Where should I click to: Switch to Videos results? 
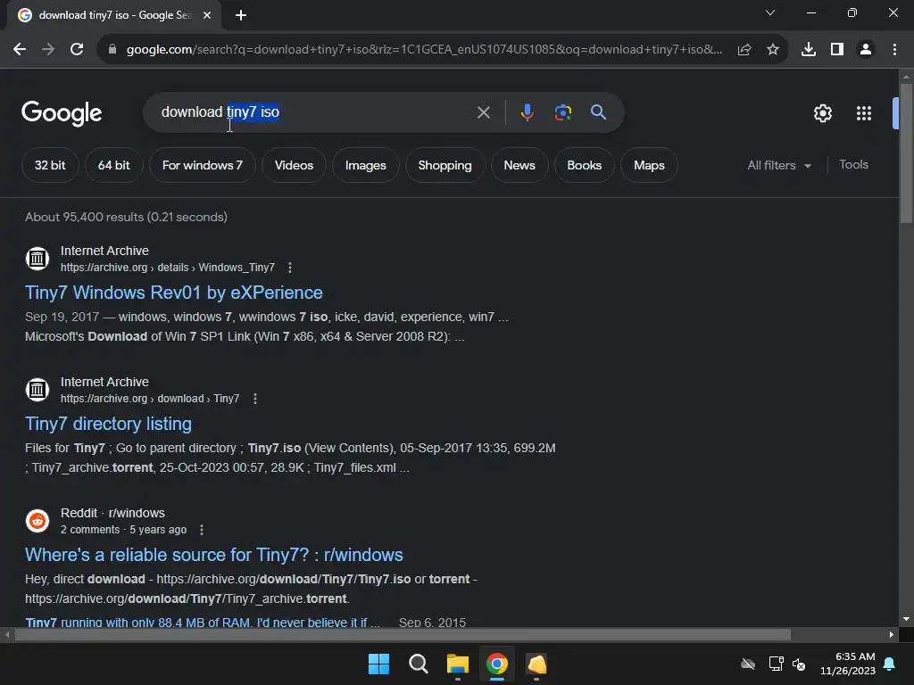click(294, 165)
